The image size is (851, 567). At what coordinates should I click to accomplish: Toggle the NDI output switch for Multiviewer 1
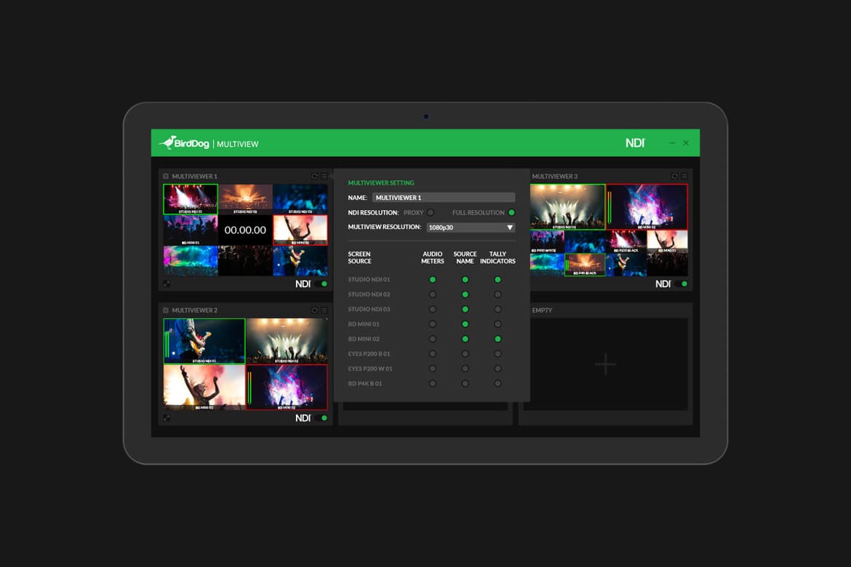coord(321,284)
